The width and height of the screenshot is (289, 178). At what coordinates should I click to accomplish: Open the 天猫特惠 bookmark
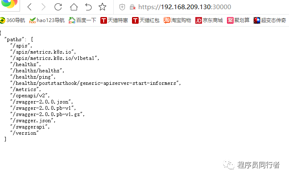(114, 20)
